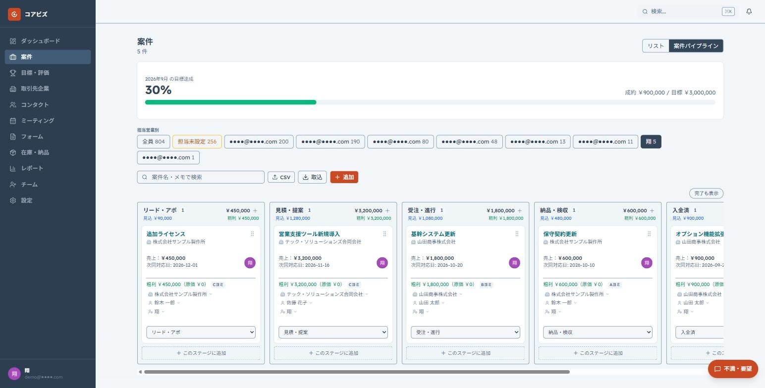Click the チーム person icon
Viewport: 765px width, 388px height.
[x=13, y=185]
